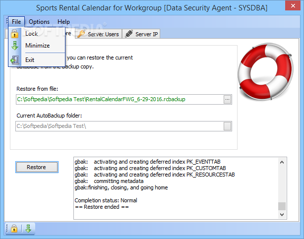Switch to the Server Users tab
The height and width of the screenshot is (239, 304).
click(99, 34)
